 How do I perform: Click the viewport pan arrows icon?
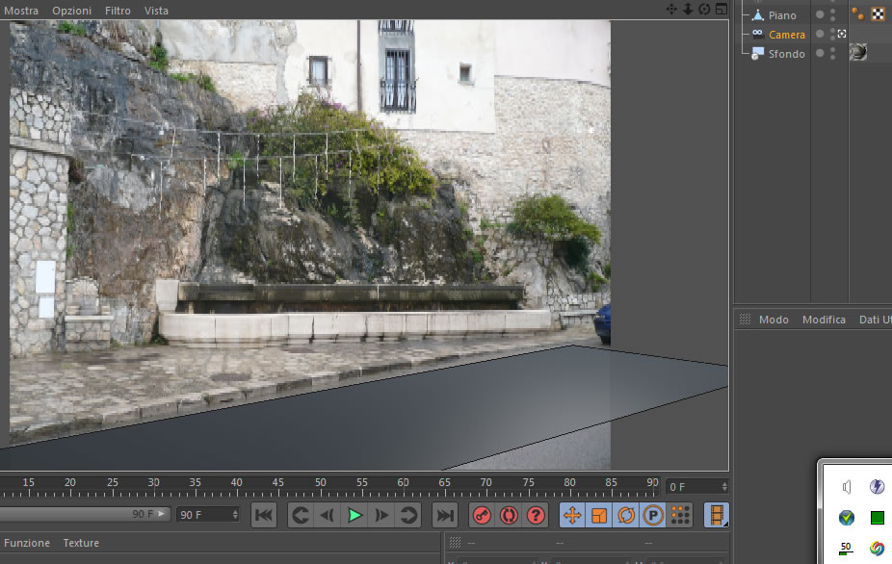point(671,9)
